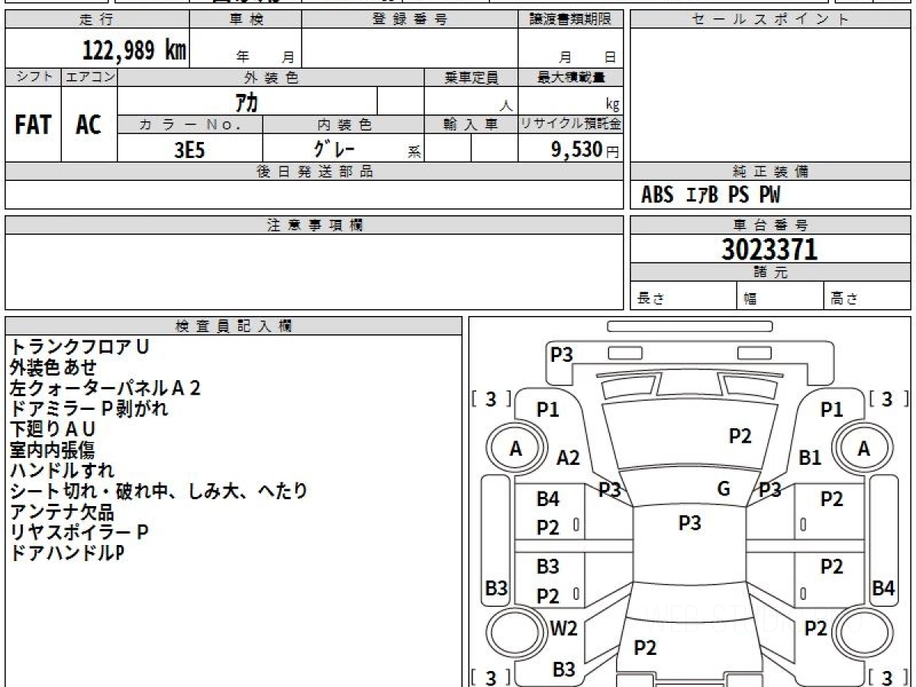The width and height of the screenshot is (916, 687).
Task: Select the recycle deposit value 9,530円
Action: pos(585,150)
